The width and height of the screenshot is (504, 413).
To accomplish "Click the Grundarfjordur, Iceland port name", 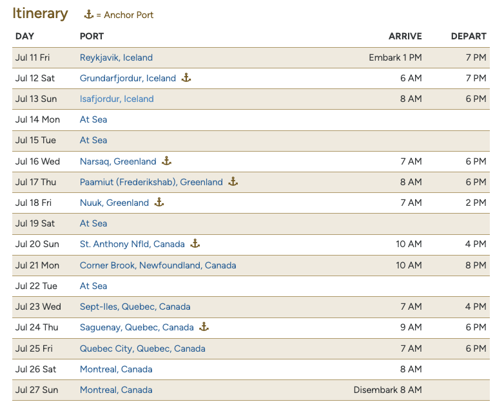I will point(128,78).
